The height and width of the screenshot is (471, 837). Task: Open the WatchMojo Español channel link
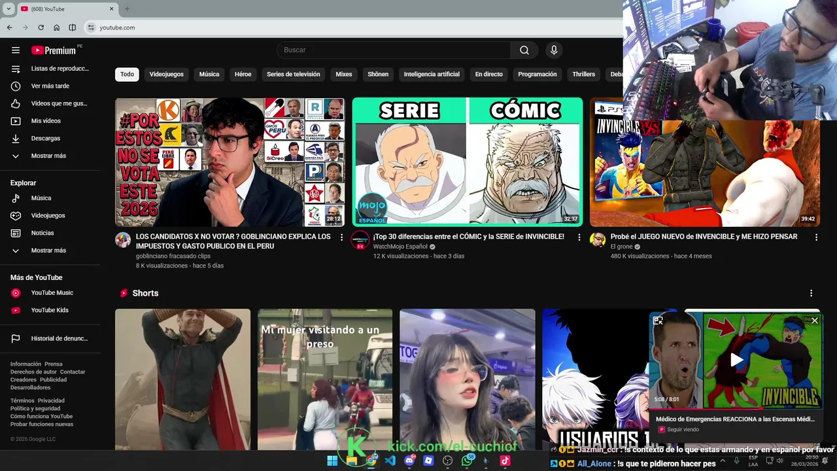point(400,247)
